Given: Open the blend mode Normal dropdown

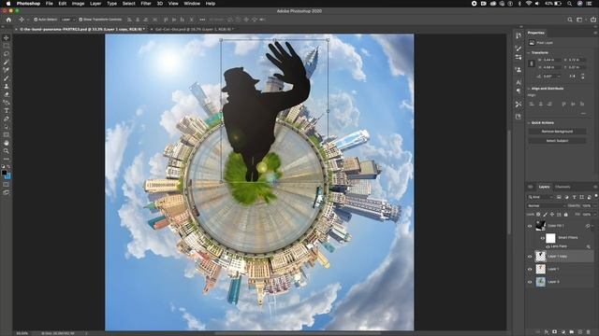Looking at the screenshot, I should click(x=547, y=205).
